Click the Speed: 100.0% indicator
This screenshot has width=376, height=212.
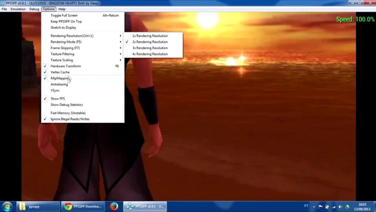click(355, 19)
